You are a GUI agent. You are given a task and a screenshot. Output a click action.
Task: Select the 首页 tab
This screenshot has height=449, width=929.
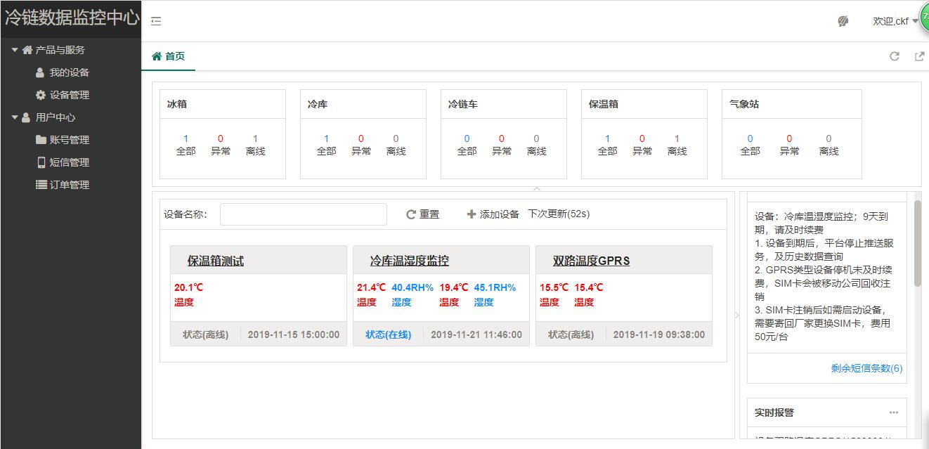pos(169,56)
